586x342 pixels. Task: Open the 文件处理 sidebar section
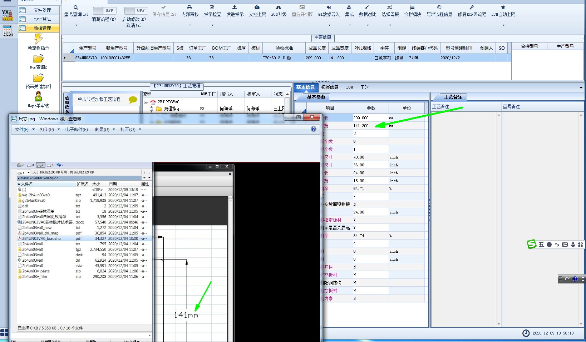point(39,10)
